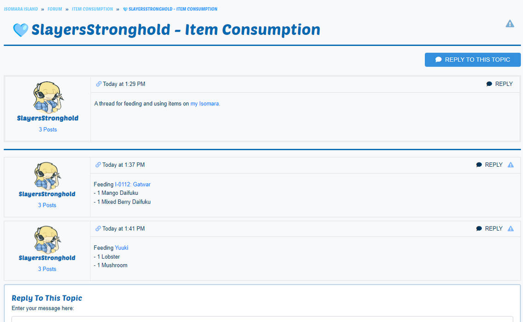Open the I-0112: Gatwar link
This screenshot has width=523, height=322.
pos(133,185)
